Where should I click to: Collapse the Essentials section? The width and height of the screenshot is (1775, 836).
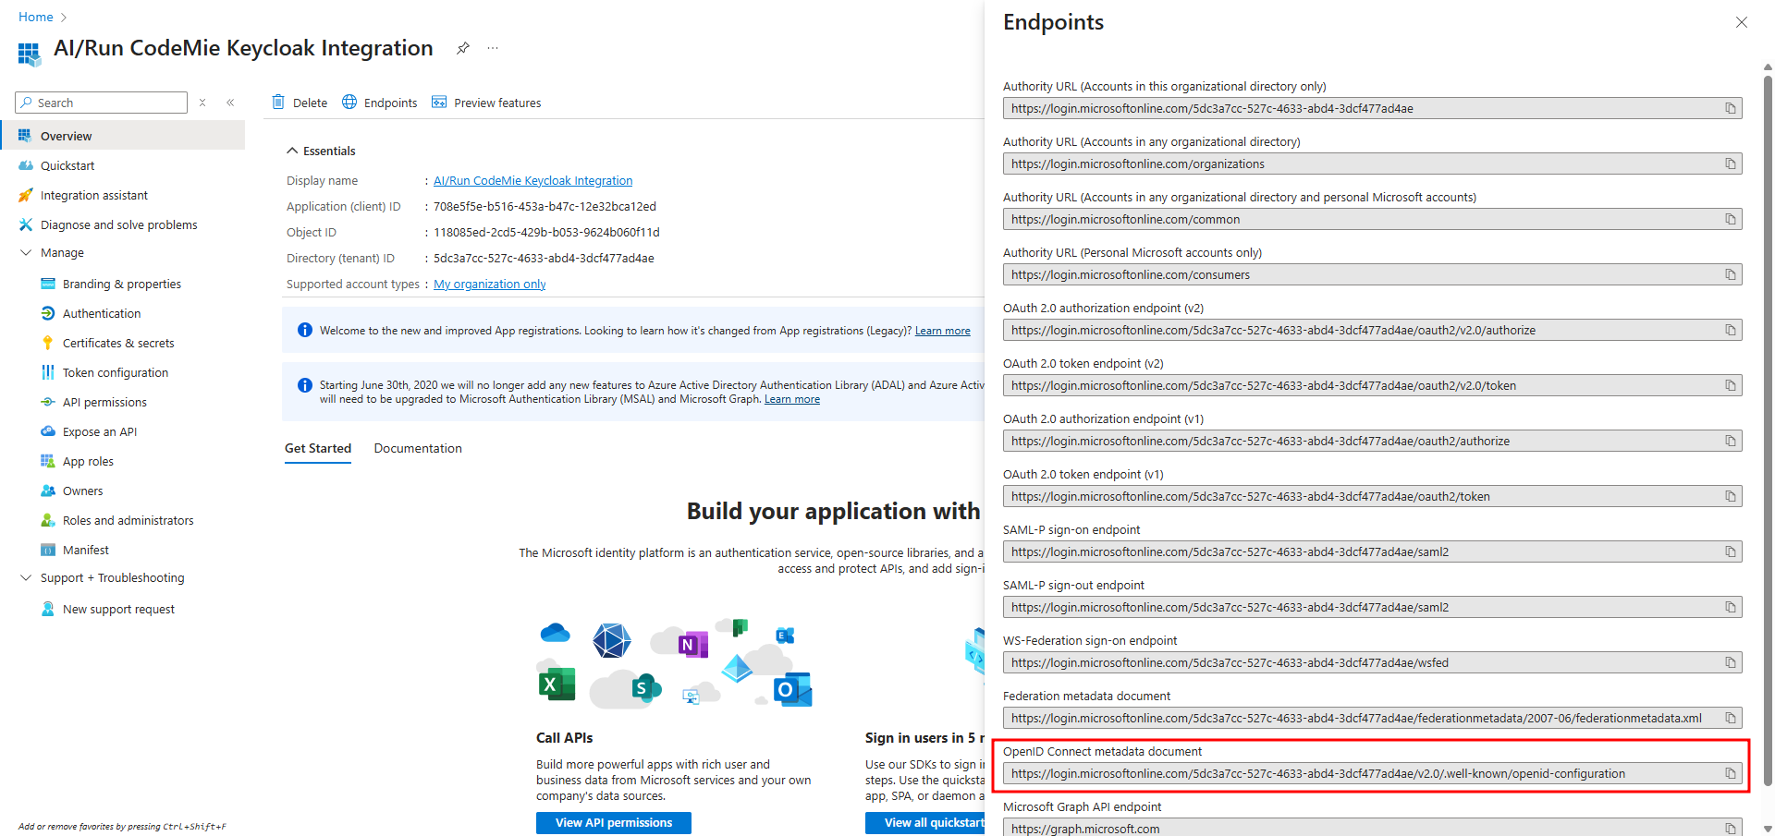coord(292,151)
